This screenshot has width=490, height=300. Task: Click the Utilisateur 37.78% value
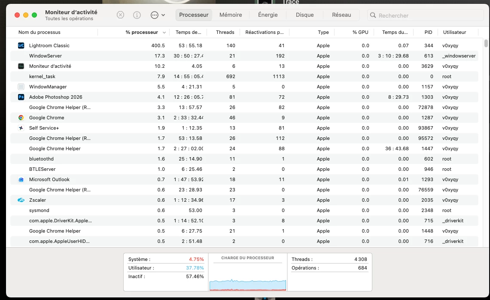195,267
